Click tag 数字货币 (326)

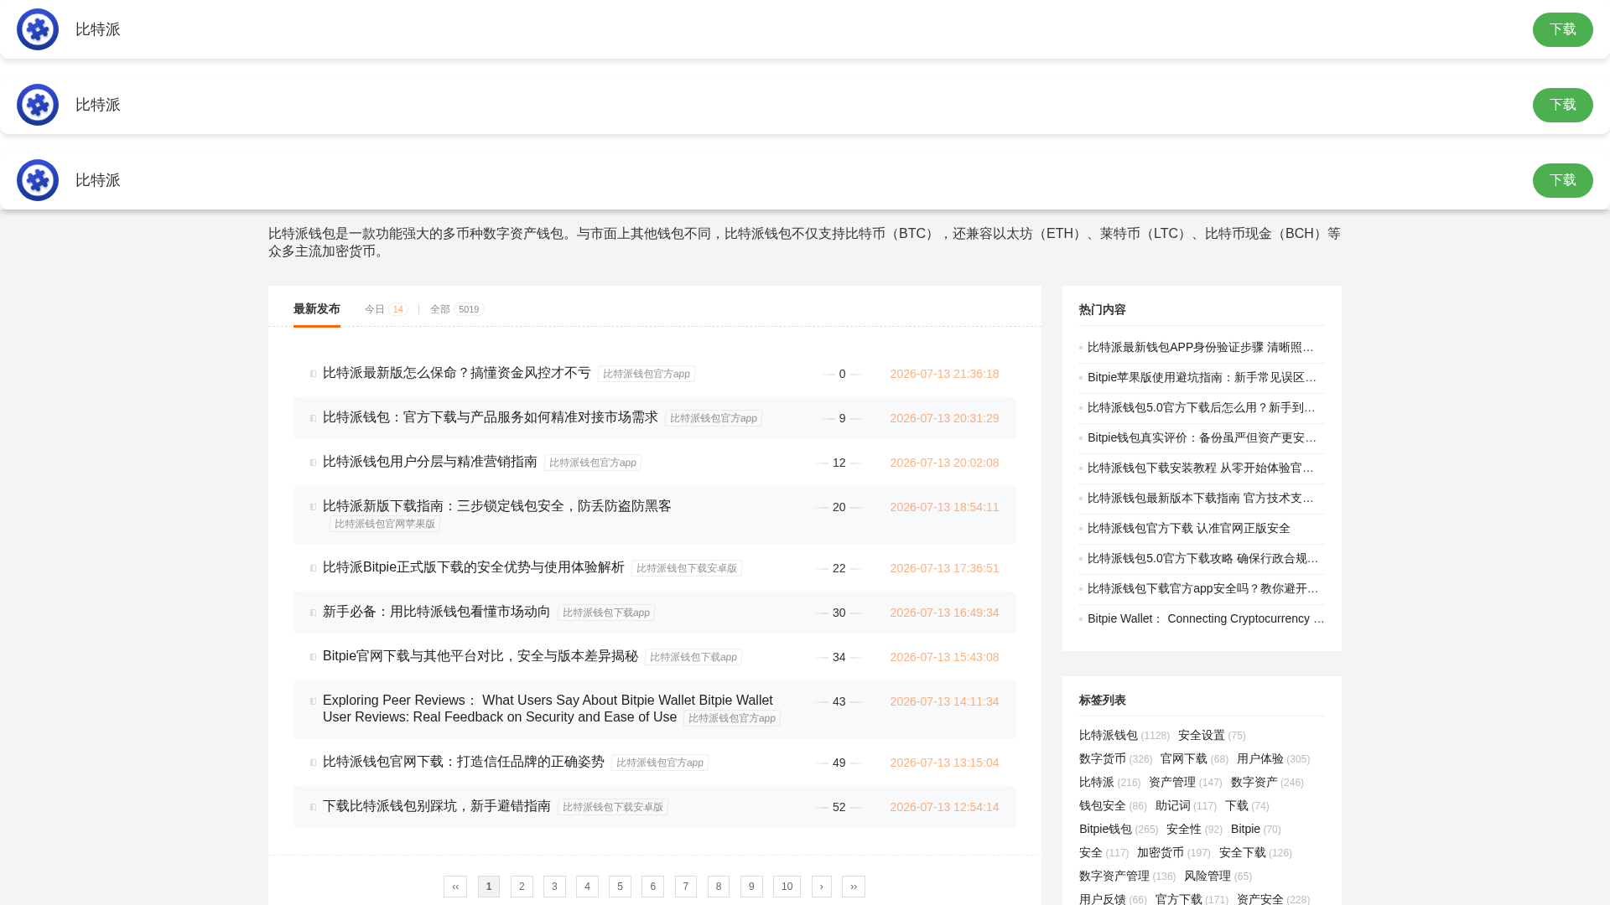click(x=1115, y=758)
